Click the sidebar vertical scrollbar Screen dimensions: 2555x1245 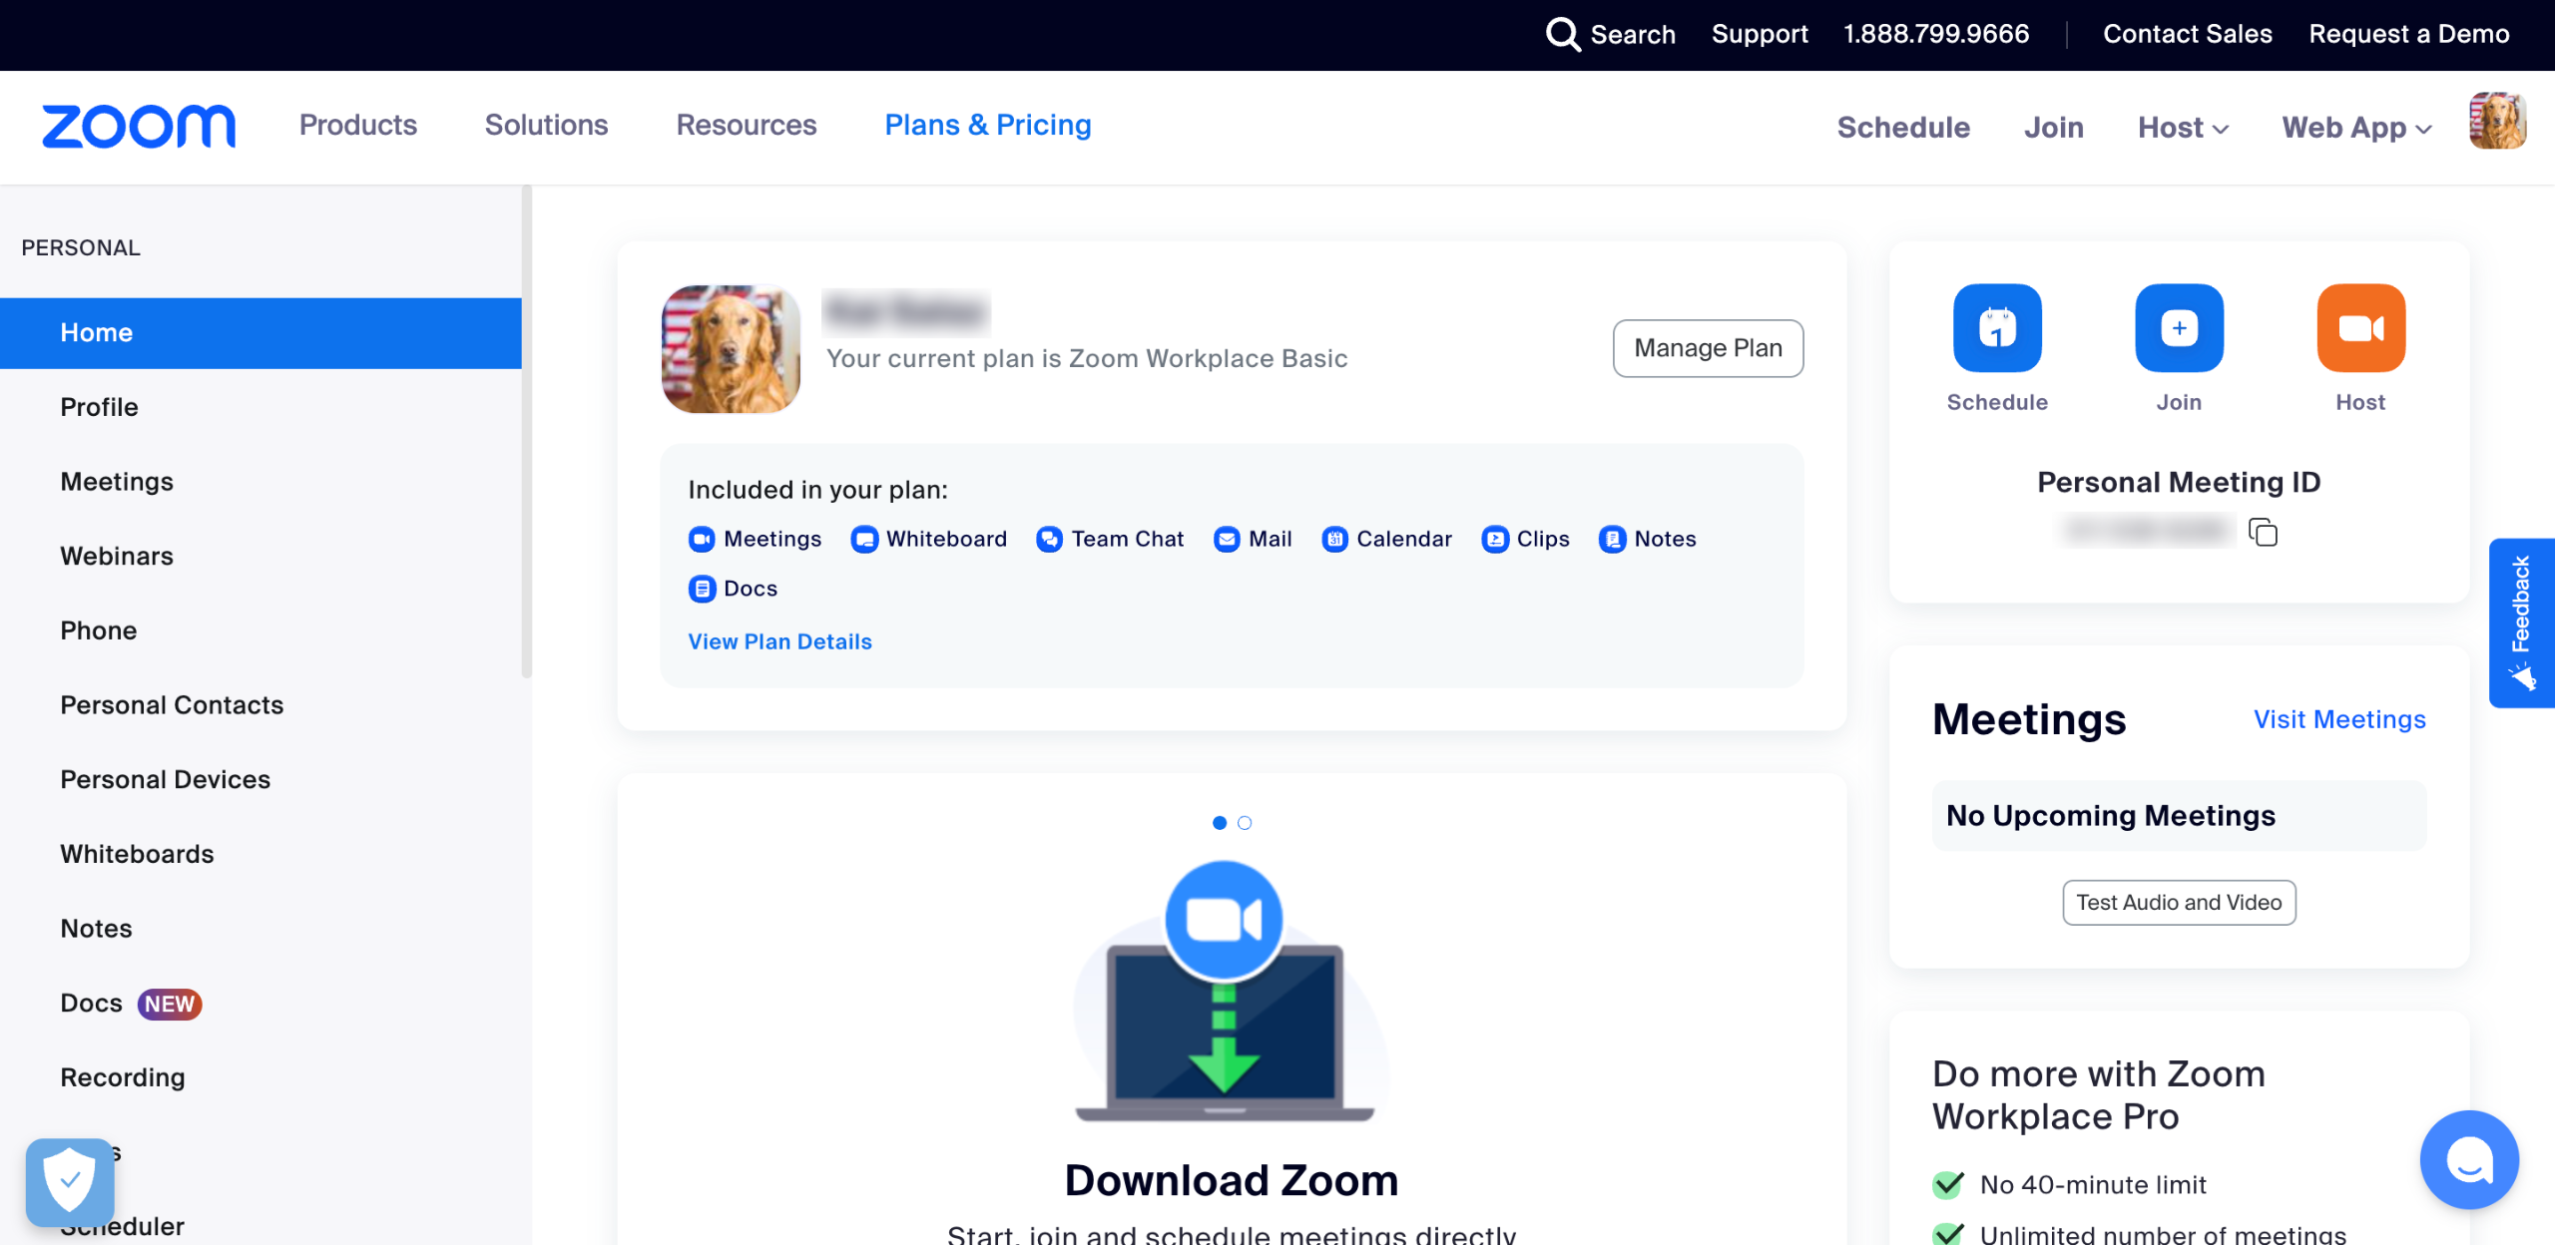coord(526,431)
